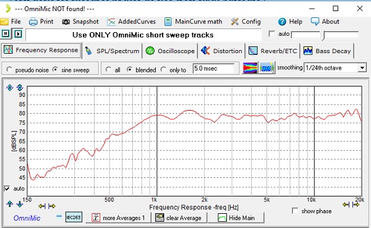Move high frequency limit right arrow
The height and width of the screenshot is (228, 371).
click(x=356, y=205)
